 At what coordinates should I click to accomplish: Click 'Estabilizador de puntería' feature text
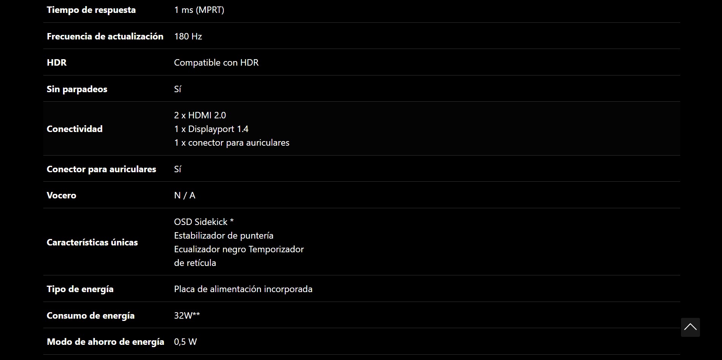224,236
